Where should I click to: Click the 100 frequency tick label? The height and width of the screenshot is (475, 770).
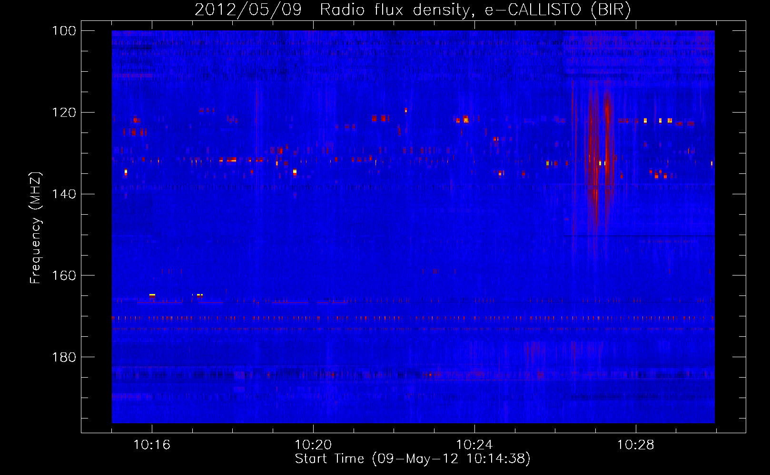(63, 31)
